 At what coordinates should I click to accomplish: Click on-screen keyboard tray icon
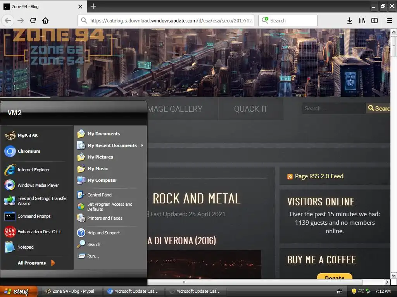click(340, 292)
